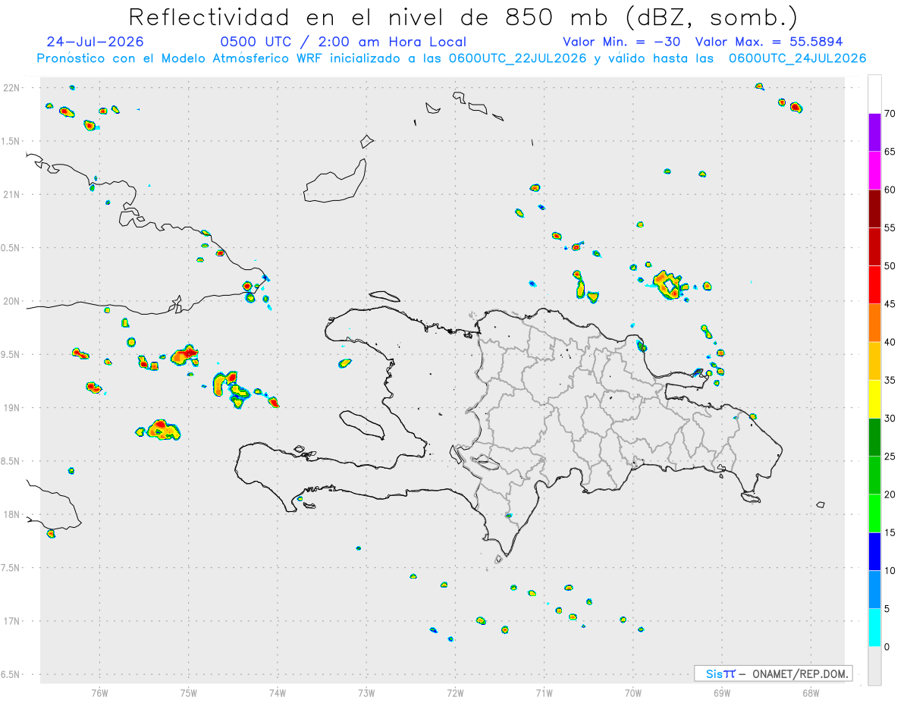
Task: Select the yellow 30–35 dBZ colorbar segment
Action: 874,399
